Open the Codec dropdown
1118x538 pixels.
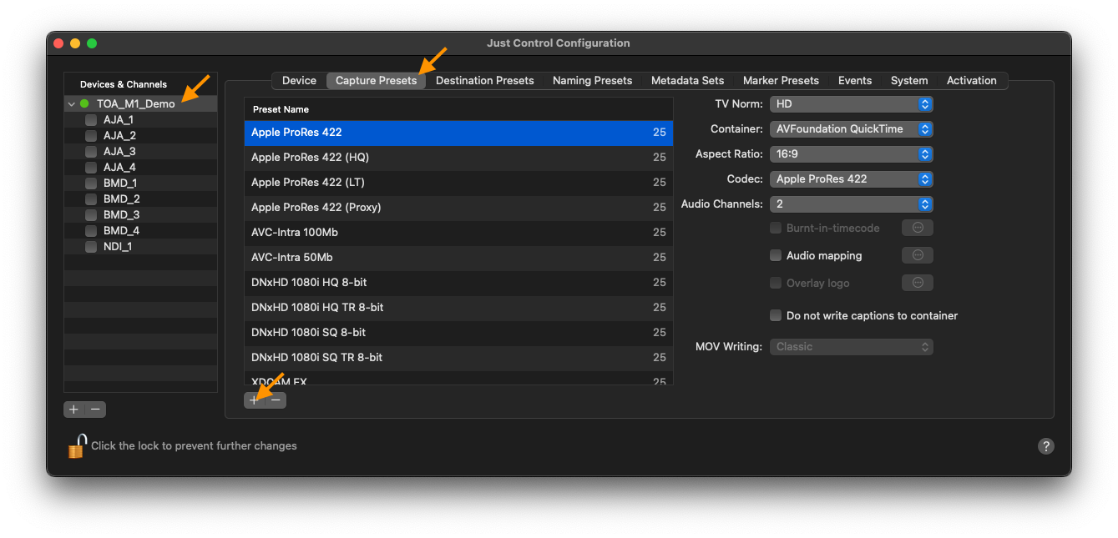click(x=851, y=179)
